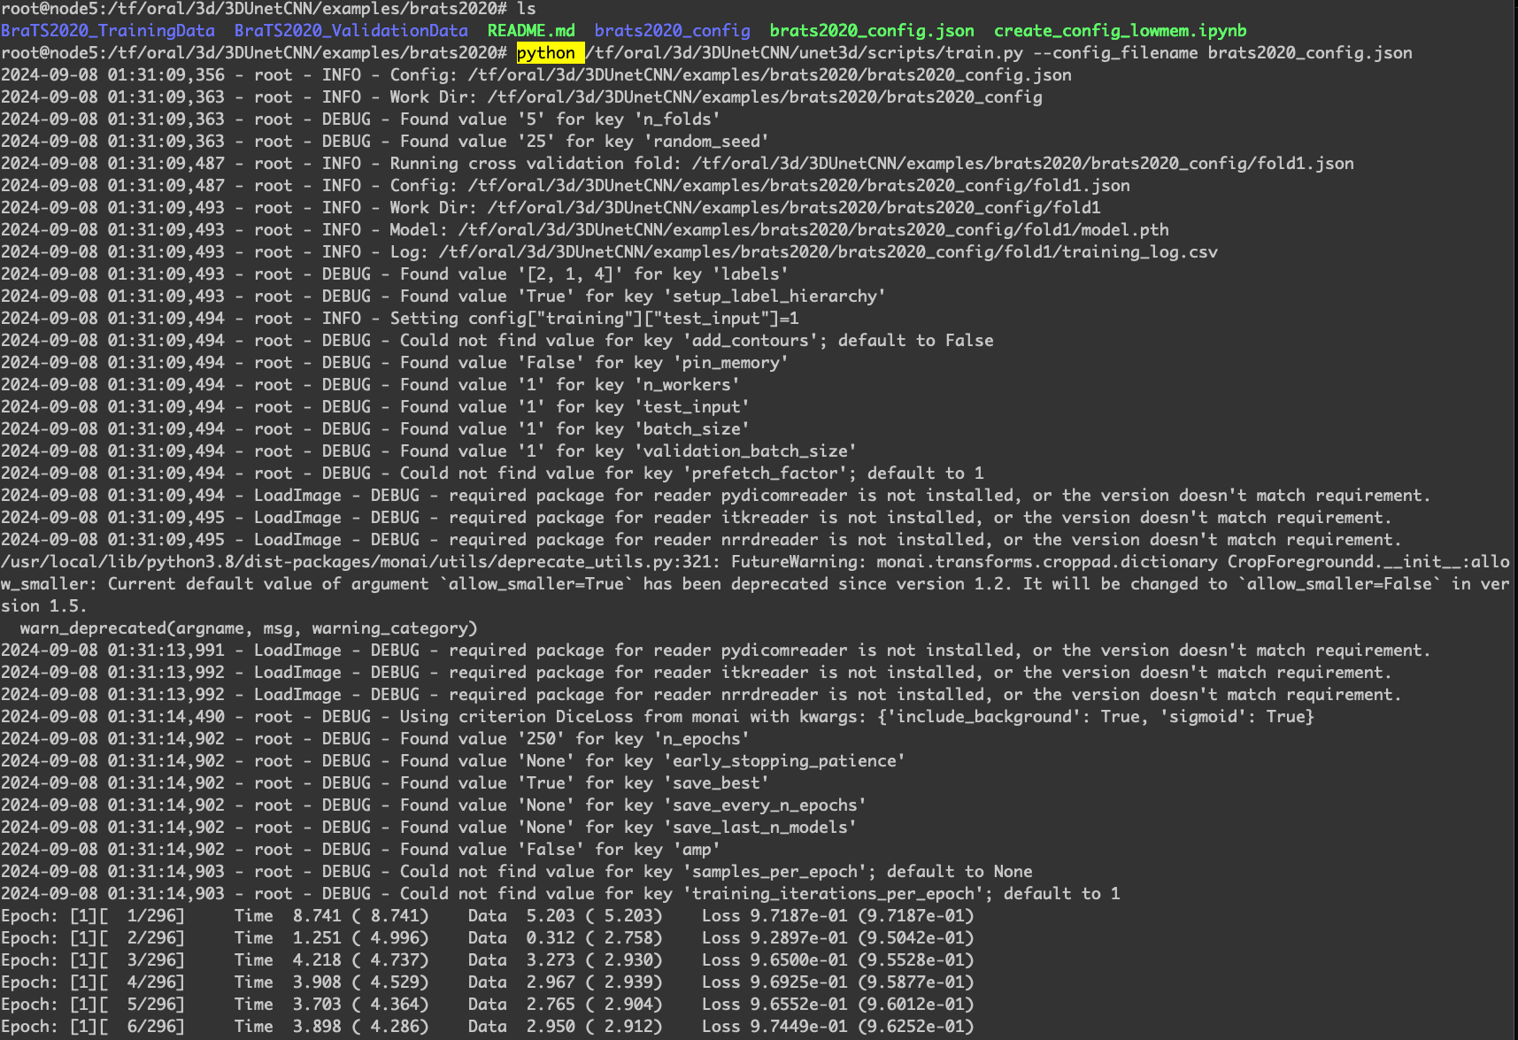1518x1040 pixels.
Task: Click Loss value 9.6552e-01
Action: (798, 1005)
